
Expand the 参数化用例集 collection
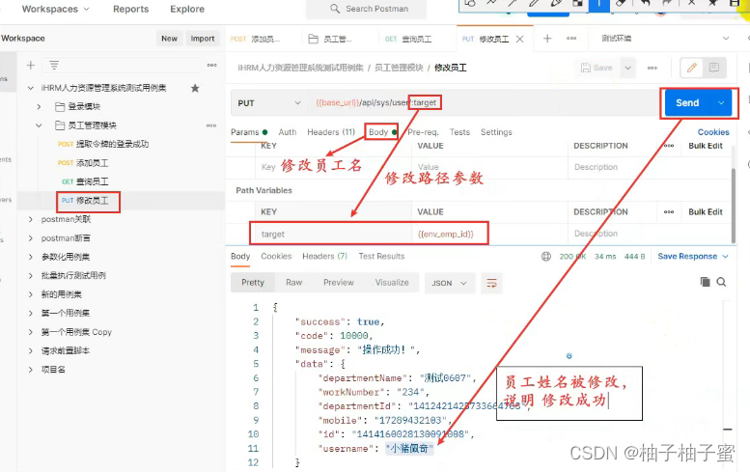coord(31,257)
